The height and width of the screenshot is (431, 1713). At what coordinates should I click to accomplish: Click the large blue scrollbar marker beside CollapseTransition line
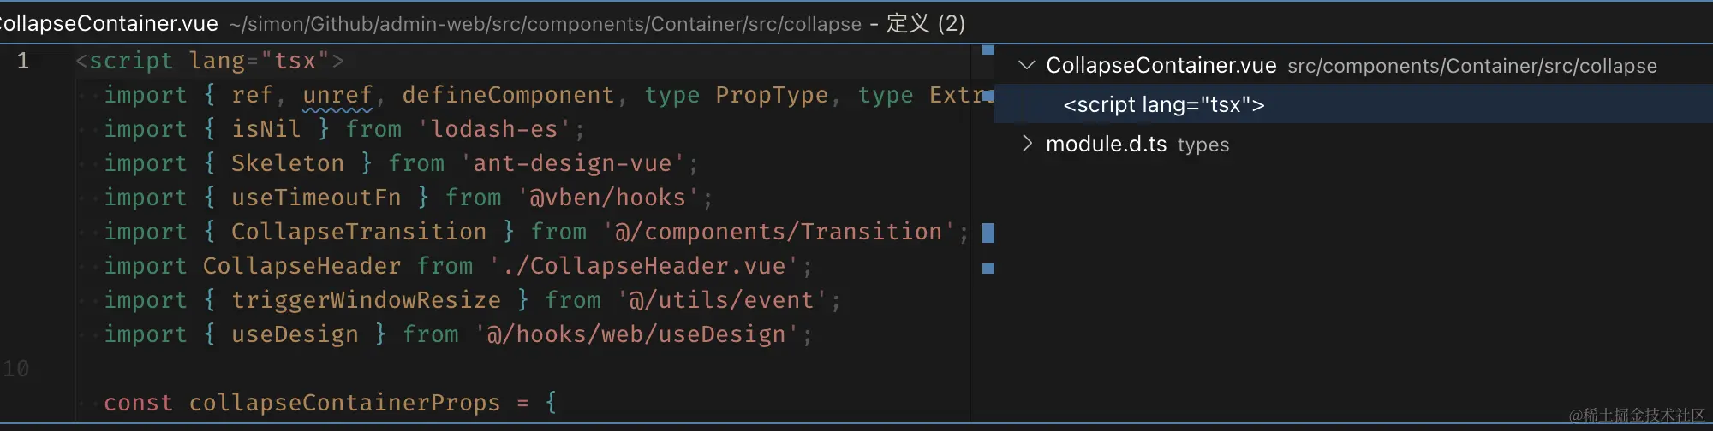(988, 233)
